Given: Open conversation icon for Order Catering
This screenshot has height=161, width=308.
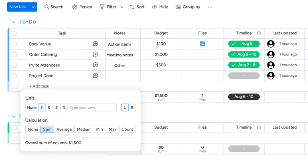Looking at the screenshot, I should click(95, 54).
